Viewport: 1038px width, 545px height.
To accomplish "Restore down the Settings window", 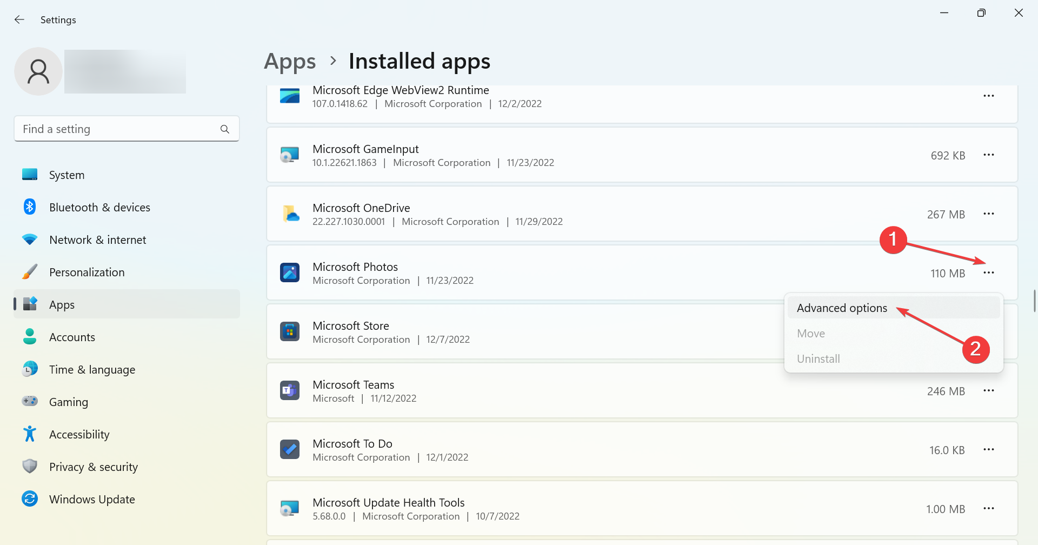I will [981, 13].
